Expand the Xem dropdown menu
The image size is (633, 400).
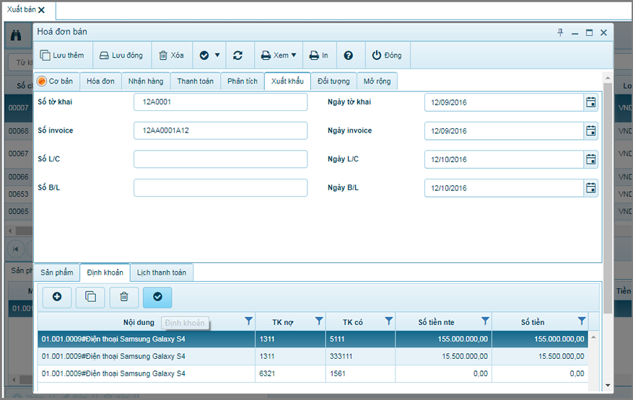[278, 55]
